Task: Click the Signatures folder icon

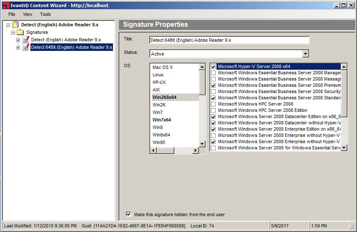Action: 20,32
